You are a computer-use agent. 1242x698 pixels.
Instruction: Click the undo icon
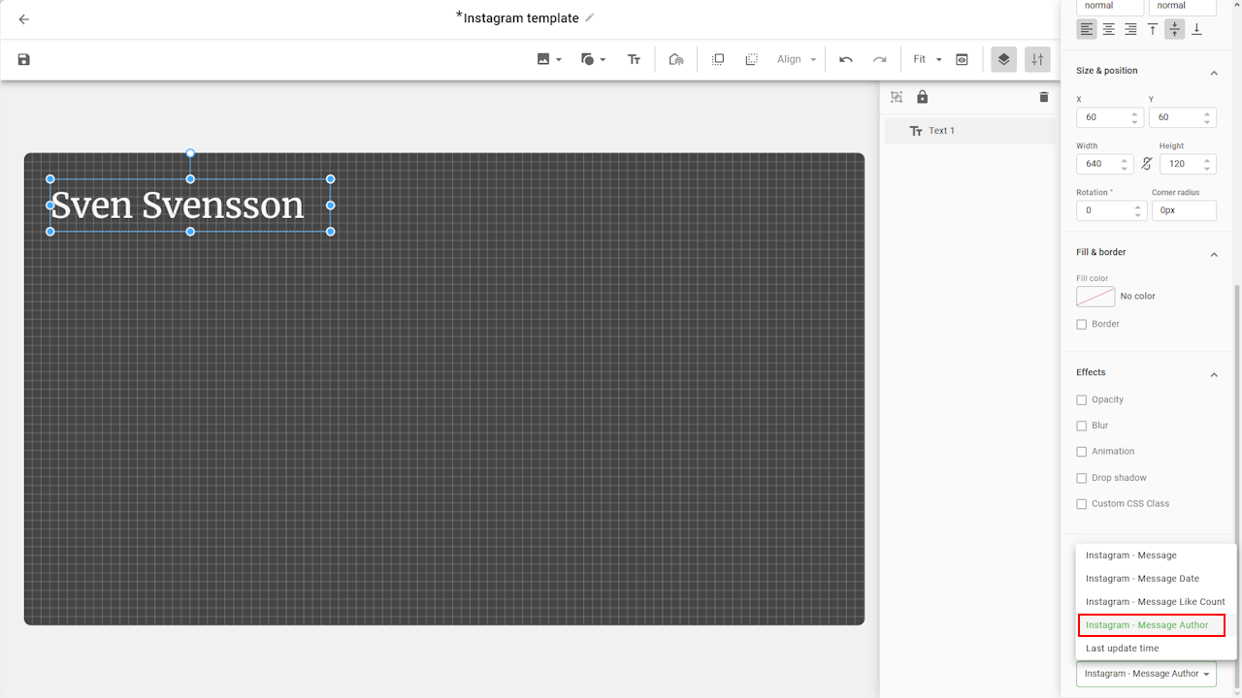click(846, 60)
